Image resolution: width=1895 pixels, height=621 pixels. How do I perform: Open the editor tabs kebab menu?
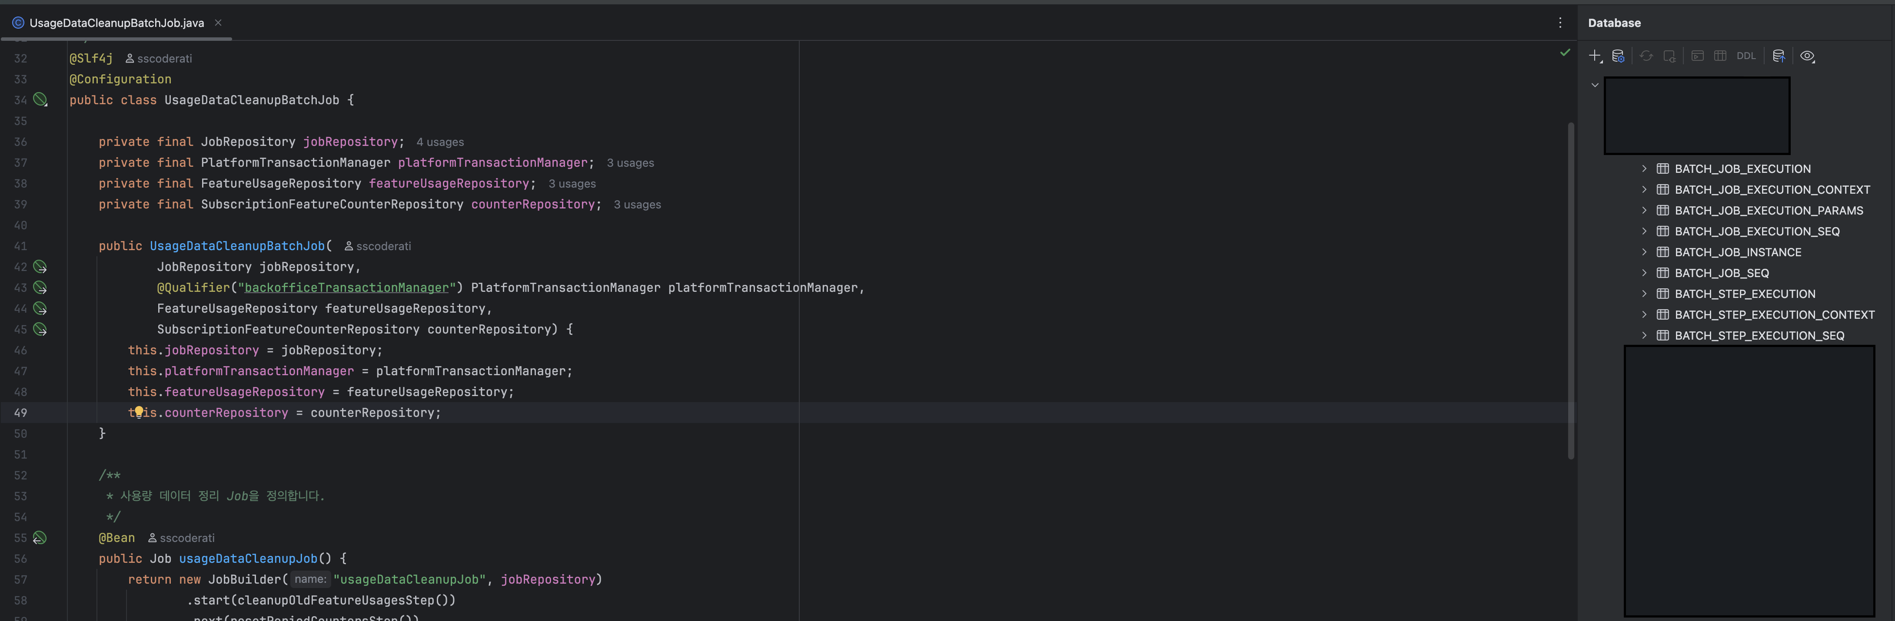coord(1559,23)
